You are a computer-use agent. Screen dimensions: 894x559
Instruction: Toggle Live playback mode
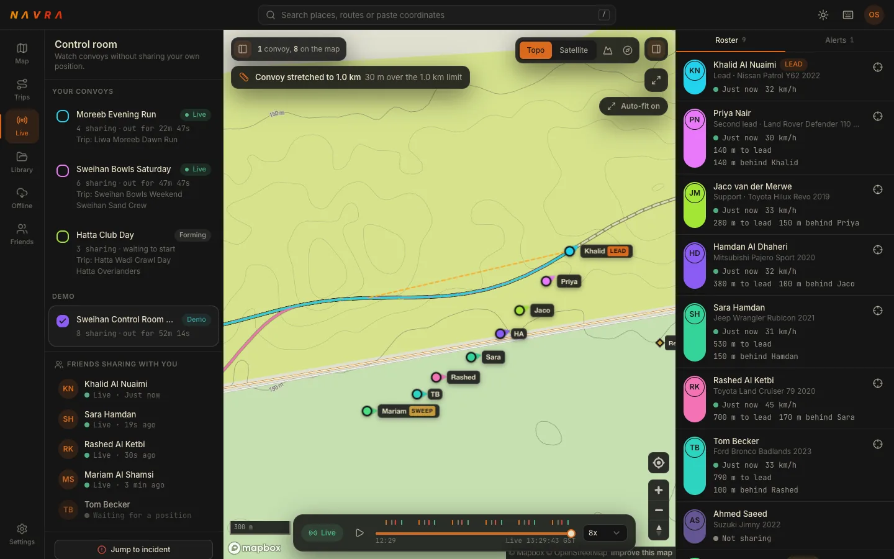(322, 533)
